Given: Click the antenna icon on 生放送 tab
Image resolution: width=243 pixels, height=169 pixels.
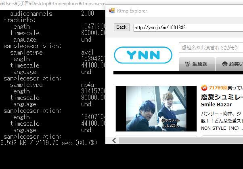Looking at the screenshot, I should (x=188, y=64).
